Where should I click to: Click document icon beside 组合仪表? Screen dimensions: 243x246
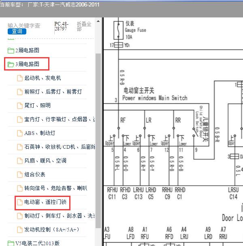(20, 175)
